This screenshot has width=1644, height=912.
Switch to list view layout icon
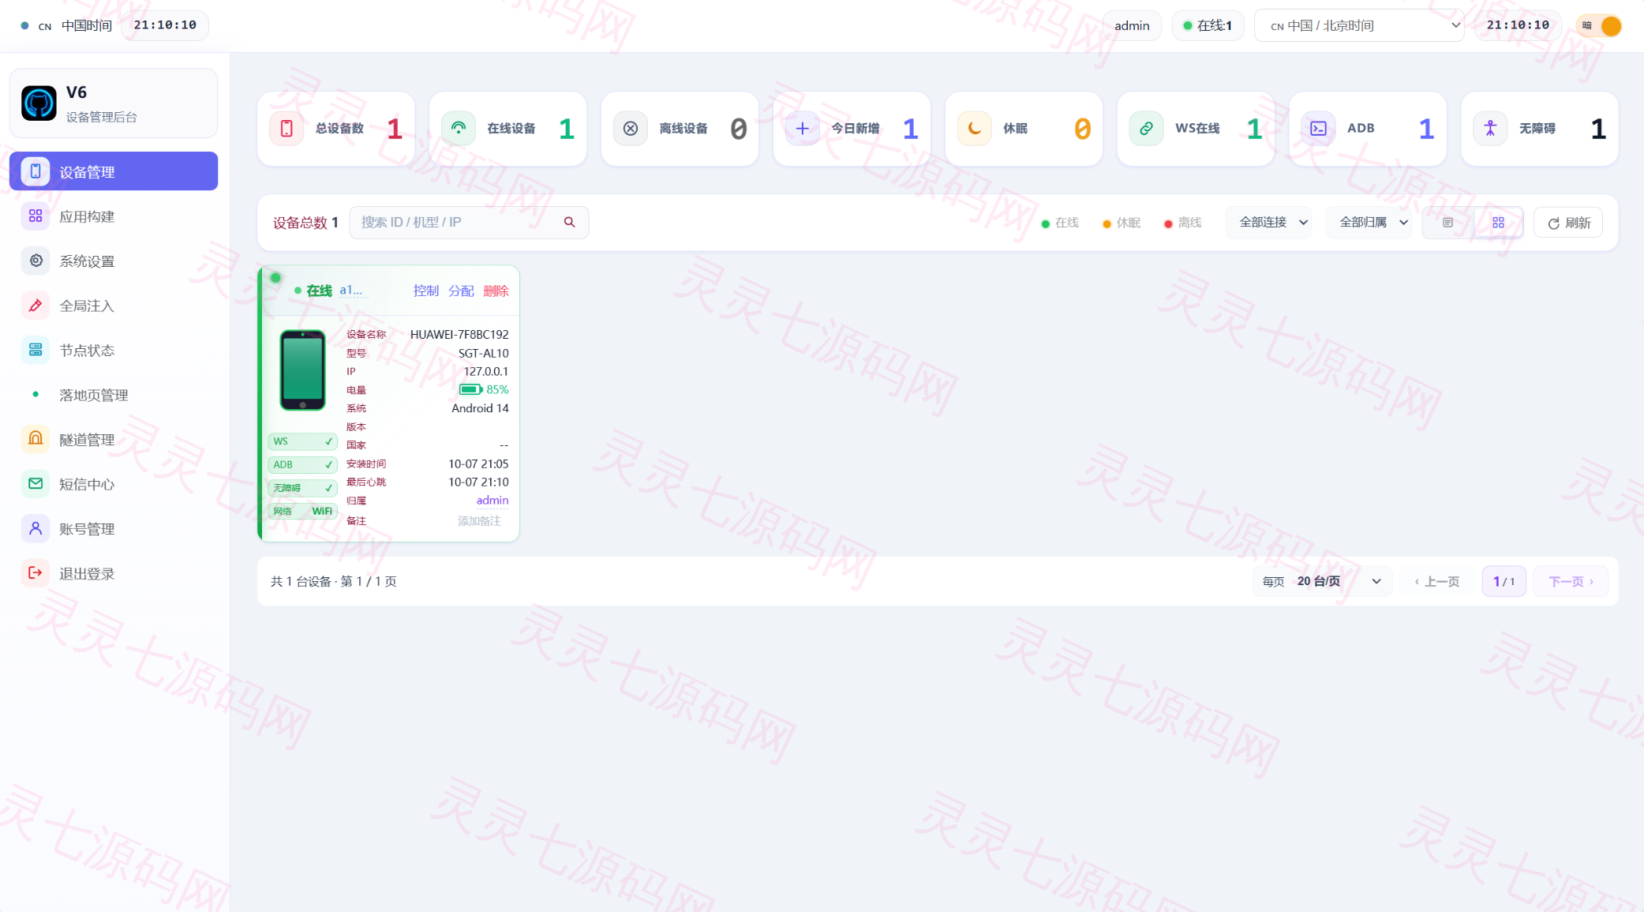tap(1447, 223)
